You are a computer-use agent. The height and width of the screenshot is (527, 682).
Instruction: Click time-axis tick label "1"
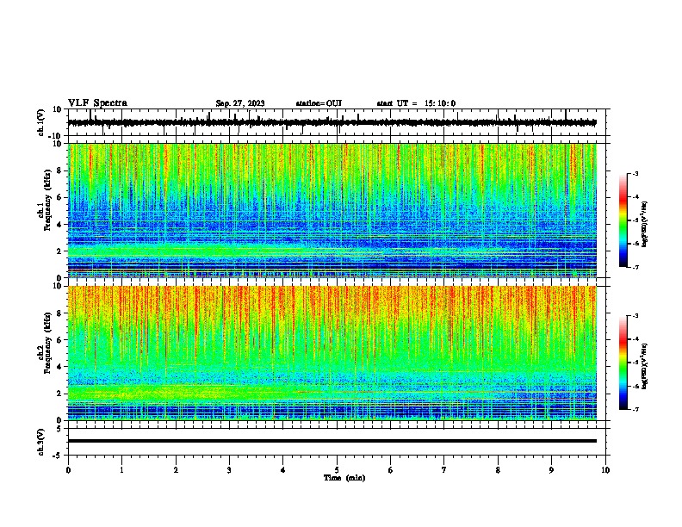121,470
